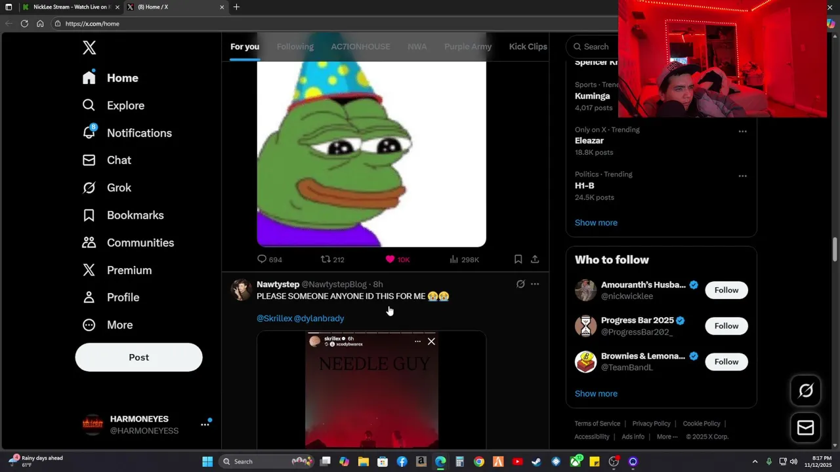Click the @dylanbrady mention

coord(319,318)
